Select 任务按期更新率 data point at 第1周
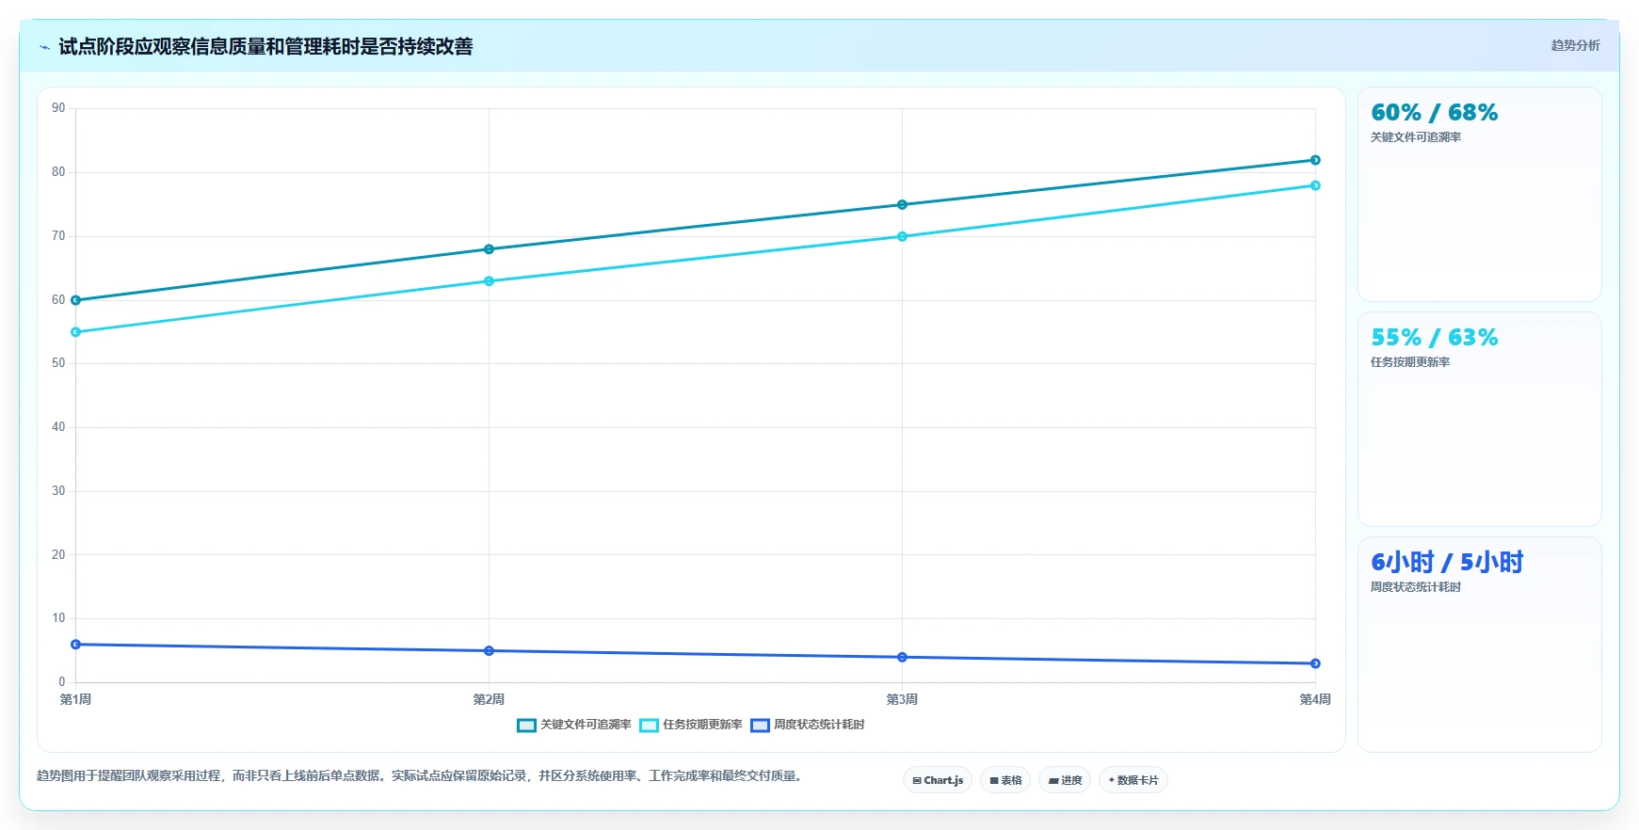The height and width of the screenshot is (830, 1639). point(76,332)
